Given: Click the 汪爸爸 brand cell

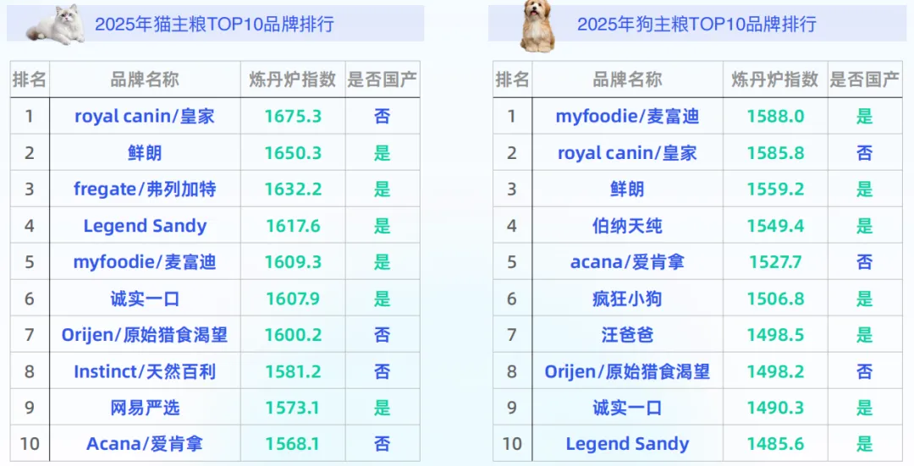Looking at the screenshot, I should coord(627,335).
